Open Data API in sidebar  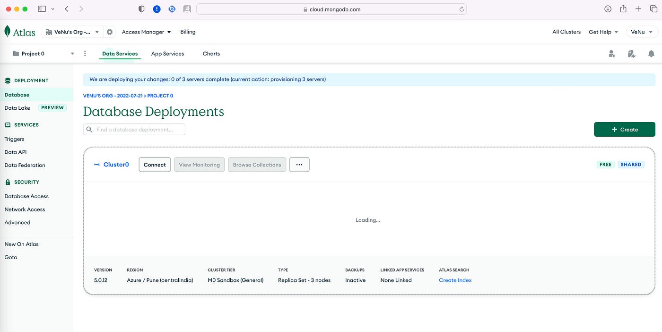point(16,152)
